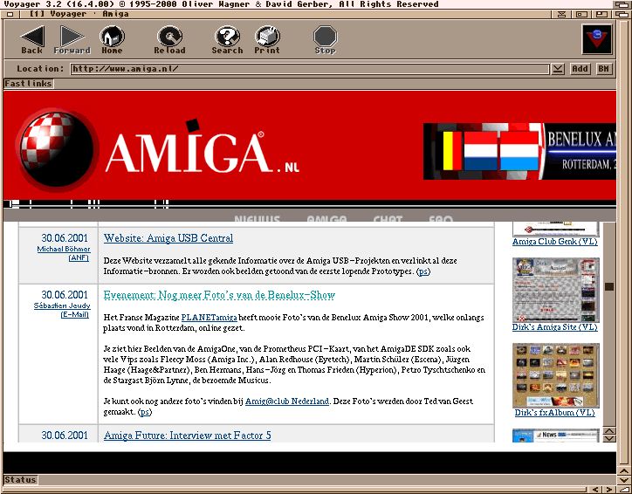The height and width of the screenshot is (494, 632).
Task: Click the Voyager V3 logo icon
Action: pos(597,39)
